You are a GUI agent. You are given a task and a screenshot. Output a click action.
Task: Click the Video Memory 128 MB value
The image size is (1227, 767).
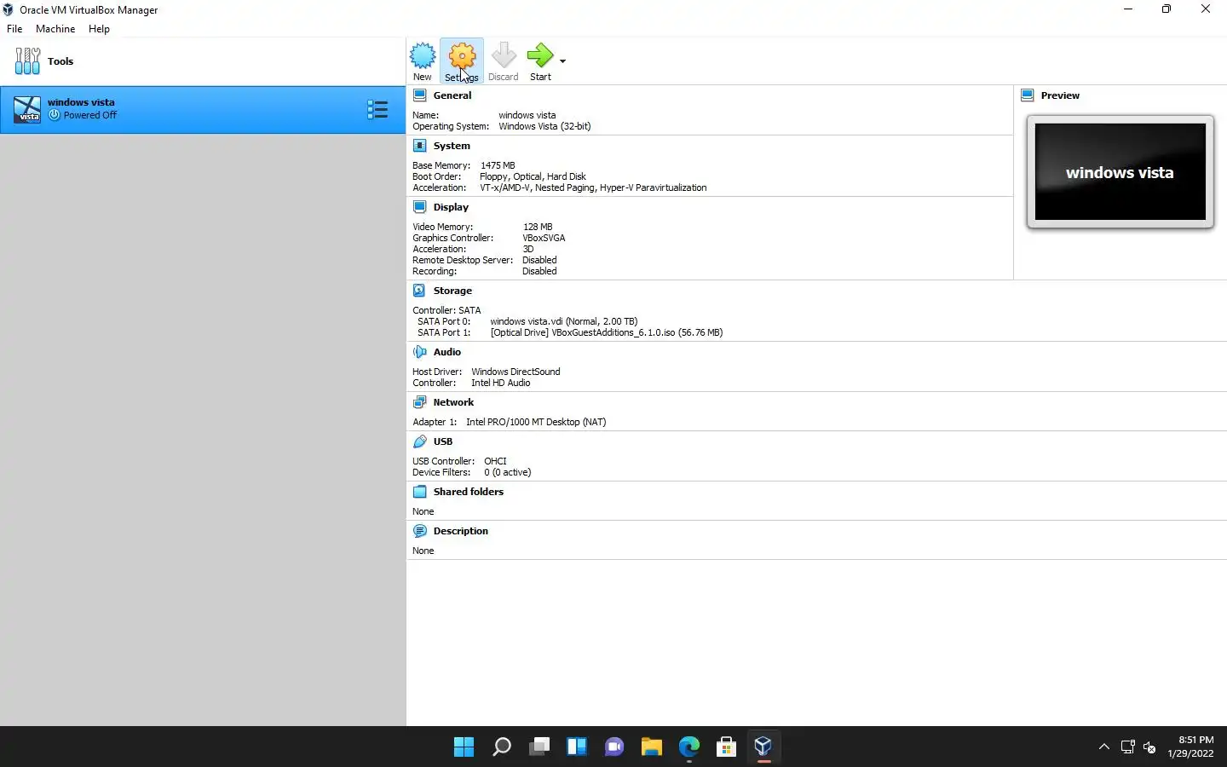pos(538,227)
